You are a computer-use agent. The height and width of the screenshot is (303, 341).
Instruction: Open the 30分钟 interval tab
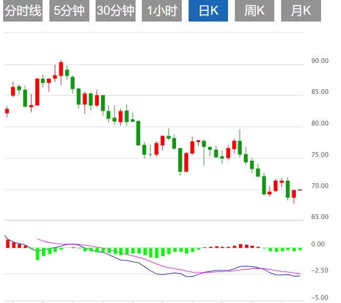pos(116,11)
